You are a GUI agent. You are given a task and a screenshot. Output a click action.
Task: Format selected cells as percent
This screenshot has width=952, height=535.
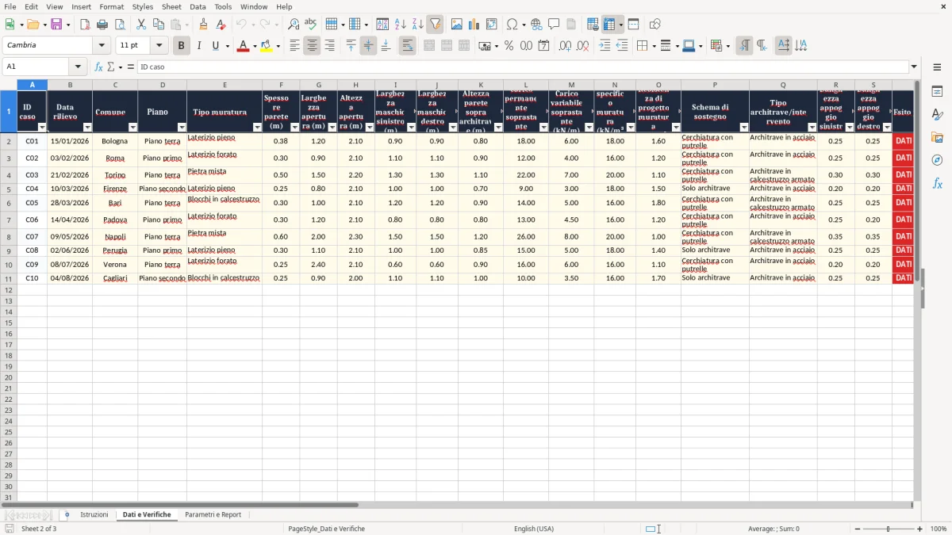click(509, 46)
